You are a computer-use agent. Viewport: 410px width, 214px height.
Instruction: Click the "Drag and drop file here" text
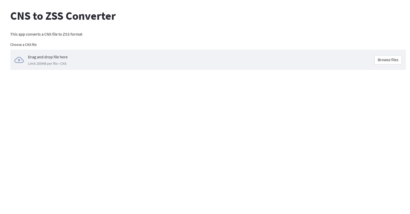48,57
